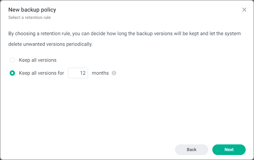The height and width of the screenshot is (160, 254).
Task: Return to the previous backup policy step
Action: tap(192, 150)
